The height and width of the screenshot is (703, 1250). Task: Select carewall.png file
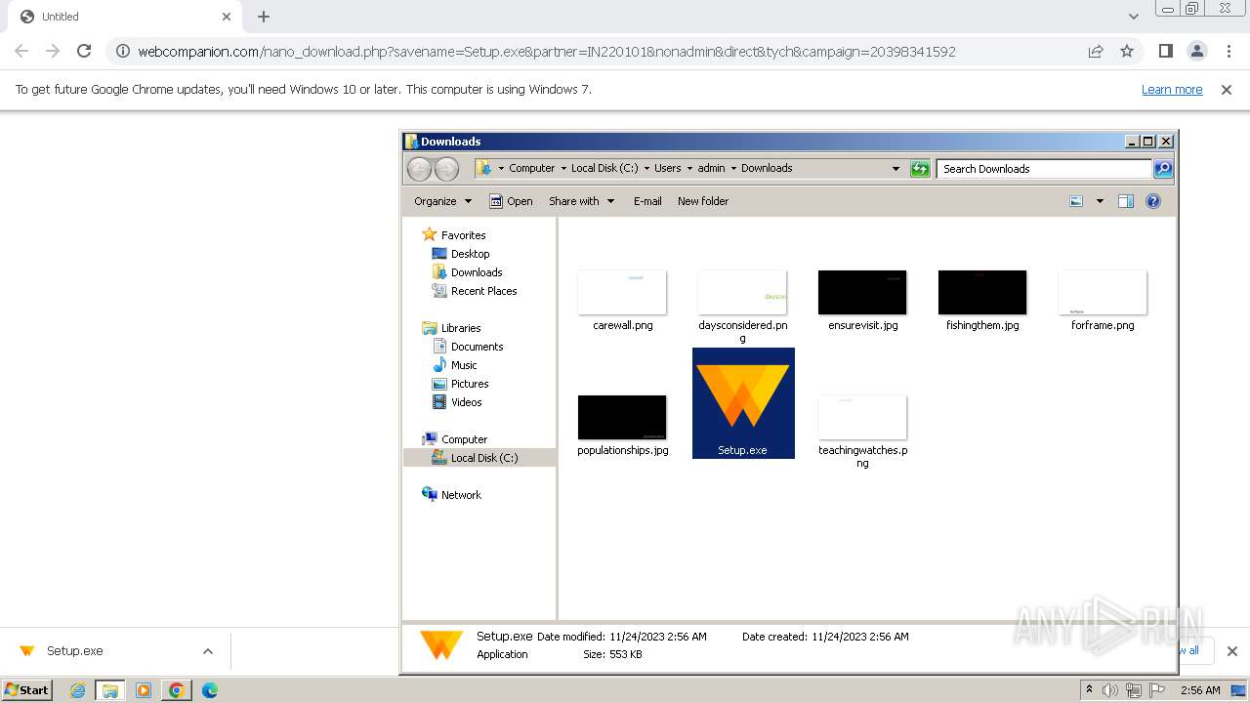pyautogui.click(x=622, y=301)
